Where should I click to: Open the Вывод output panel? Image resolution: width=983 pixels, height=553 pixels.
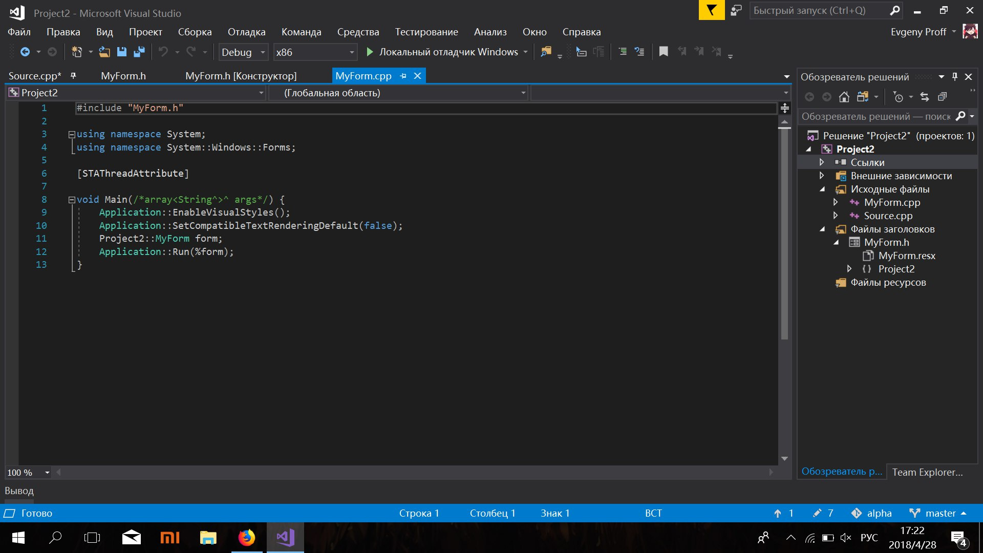19,491
